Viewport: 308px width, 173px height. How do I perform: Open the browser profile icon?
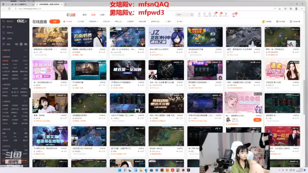tap(296, 8)
